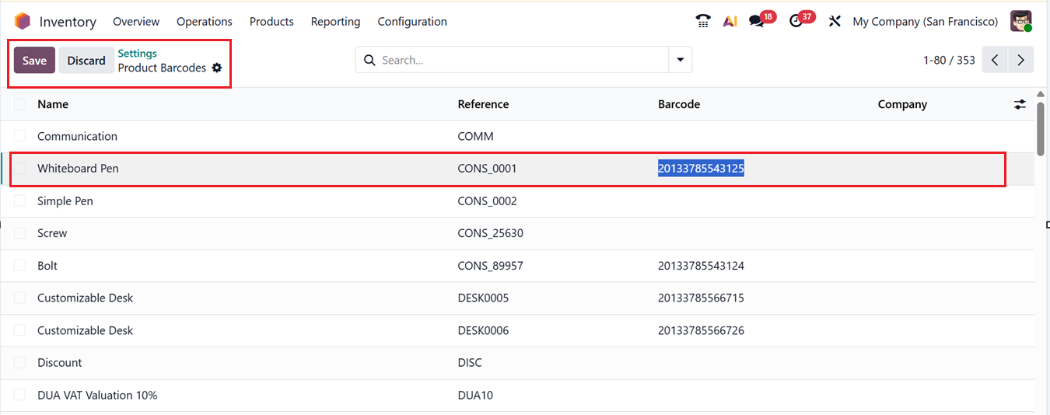Open the Configuration menu

point(412,22)
